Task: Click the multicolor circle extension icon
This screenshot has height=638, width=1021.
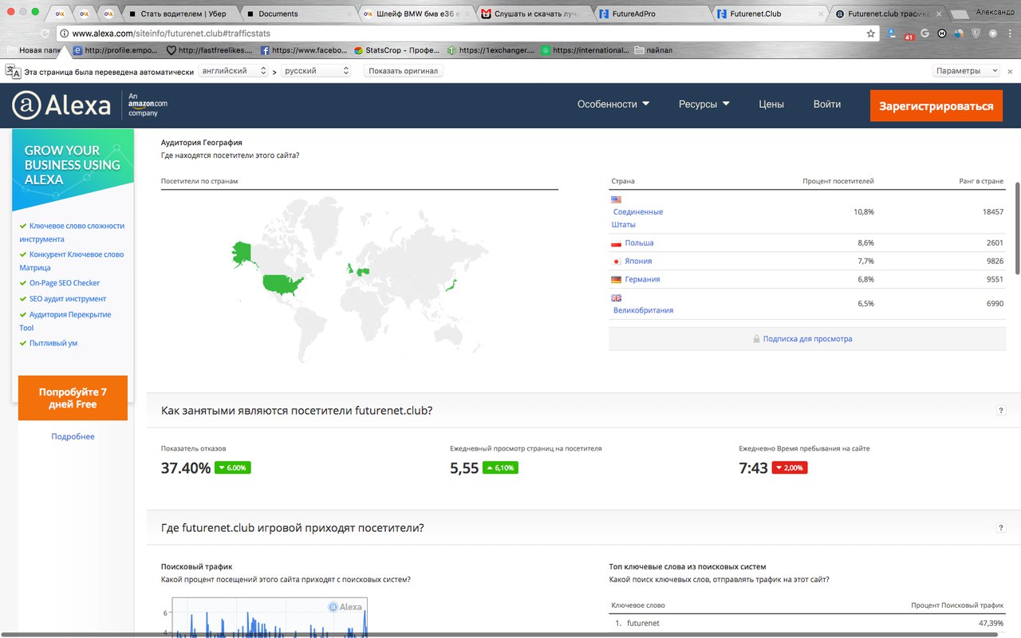Action: click(959, 33)
